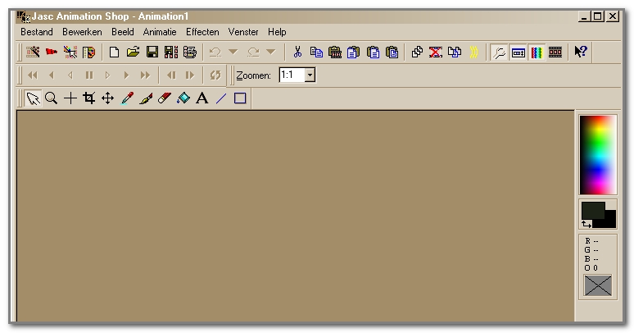Click the Delete Frames red X icon

point(436,52)
